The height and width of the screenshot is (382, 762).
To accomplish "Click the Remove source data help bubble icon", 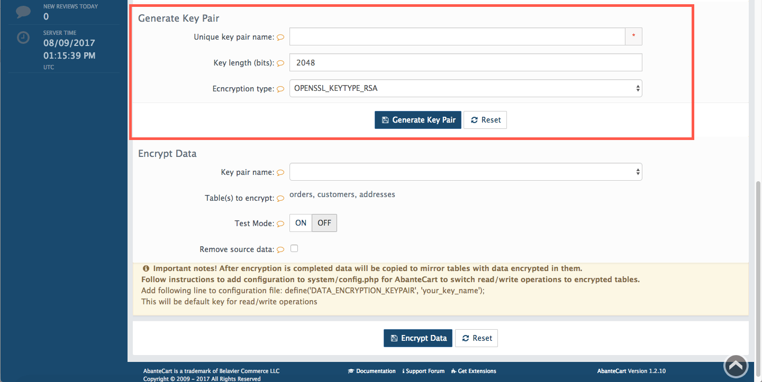I will (280, 250).
